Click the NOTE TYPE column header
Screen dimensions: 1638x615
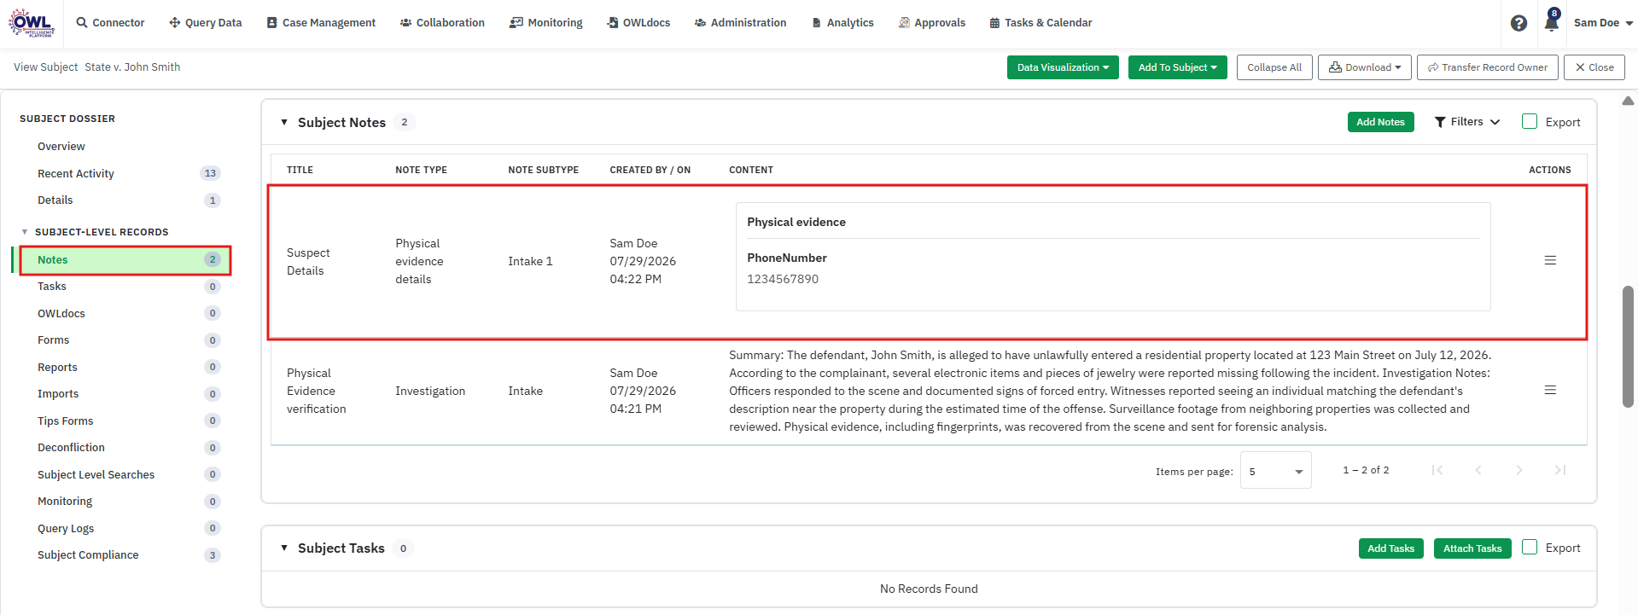pos(421,170)
